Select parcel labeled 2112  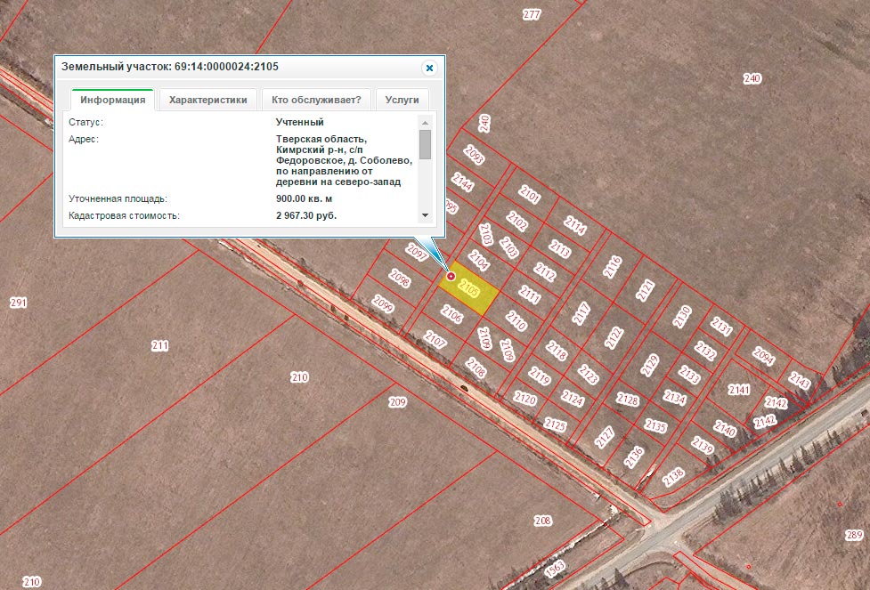pyautogui.click(x=544, y=271)
